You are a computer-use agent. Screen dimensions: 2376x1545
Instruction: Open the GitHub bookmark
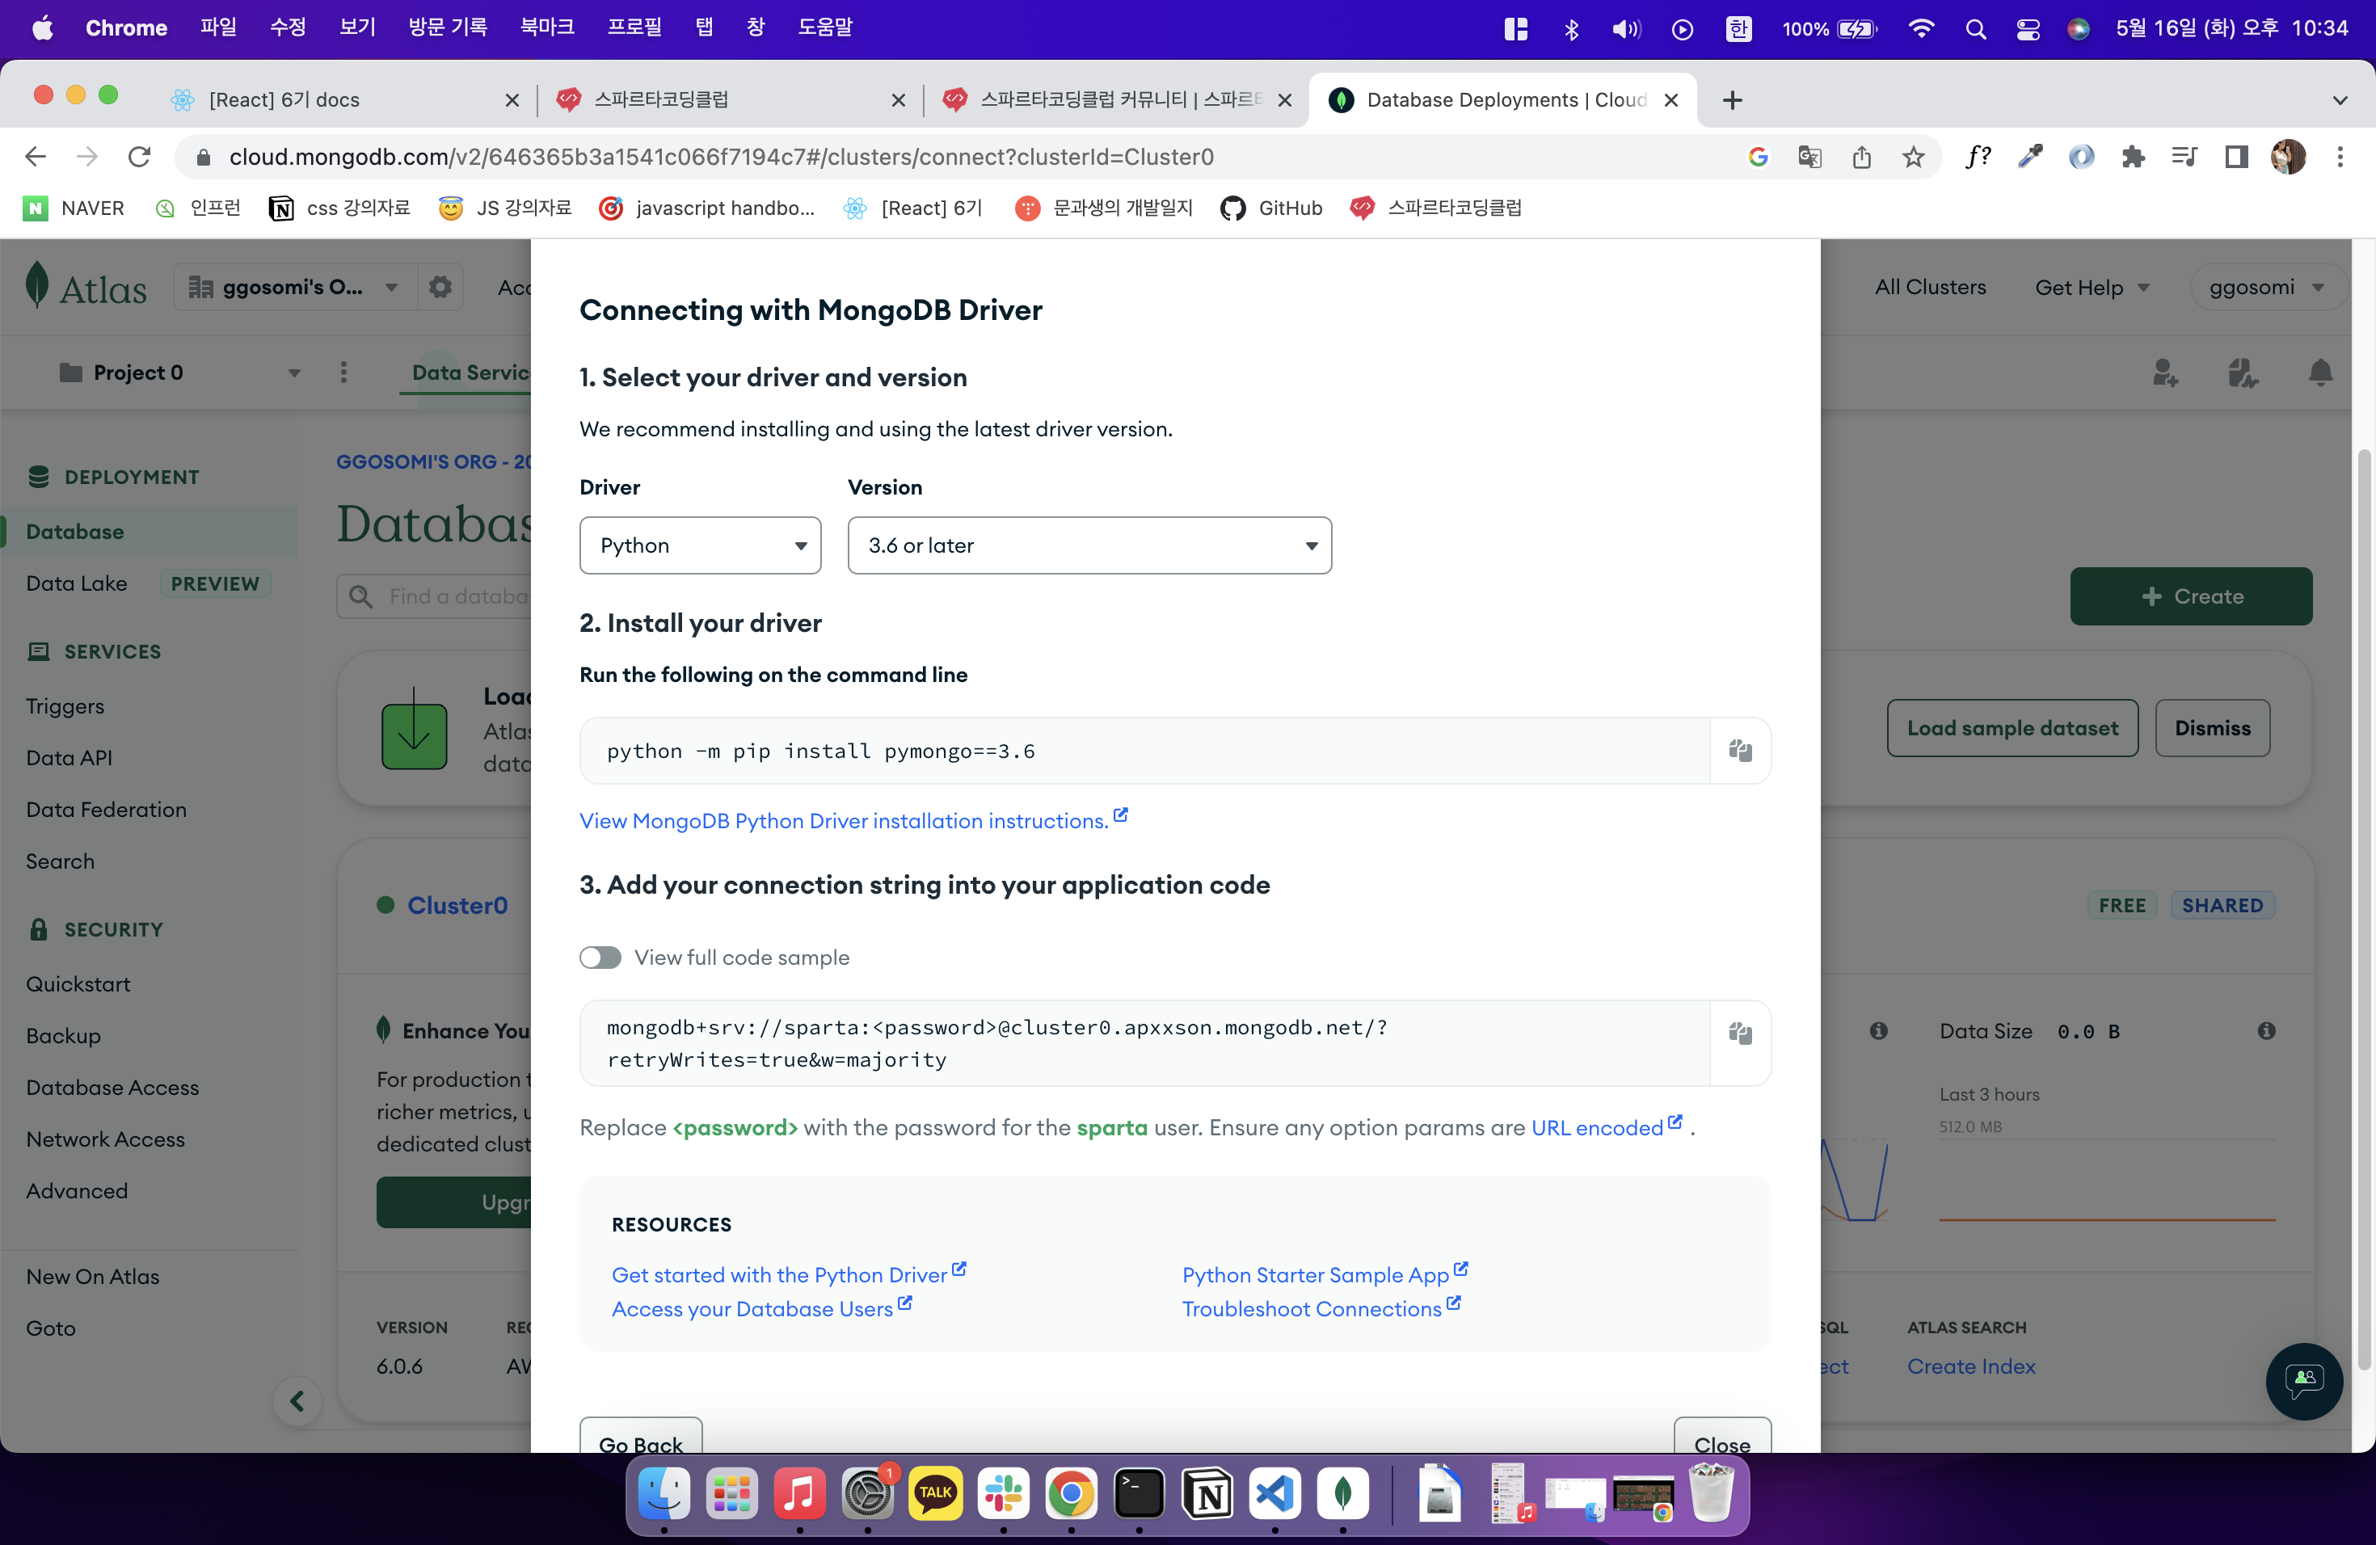(x=1271, y=208)
